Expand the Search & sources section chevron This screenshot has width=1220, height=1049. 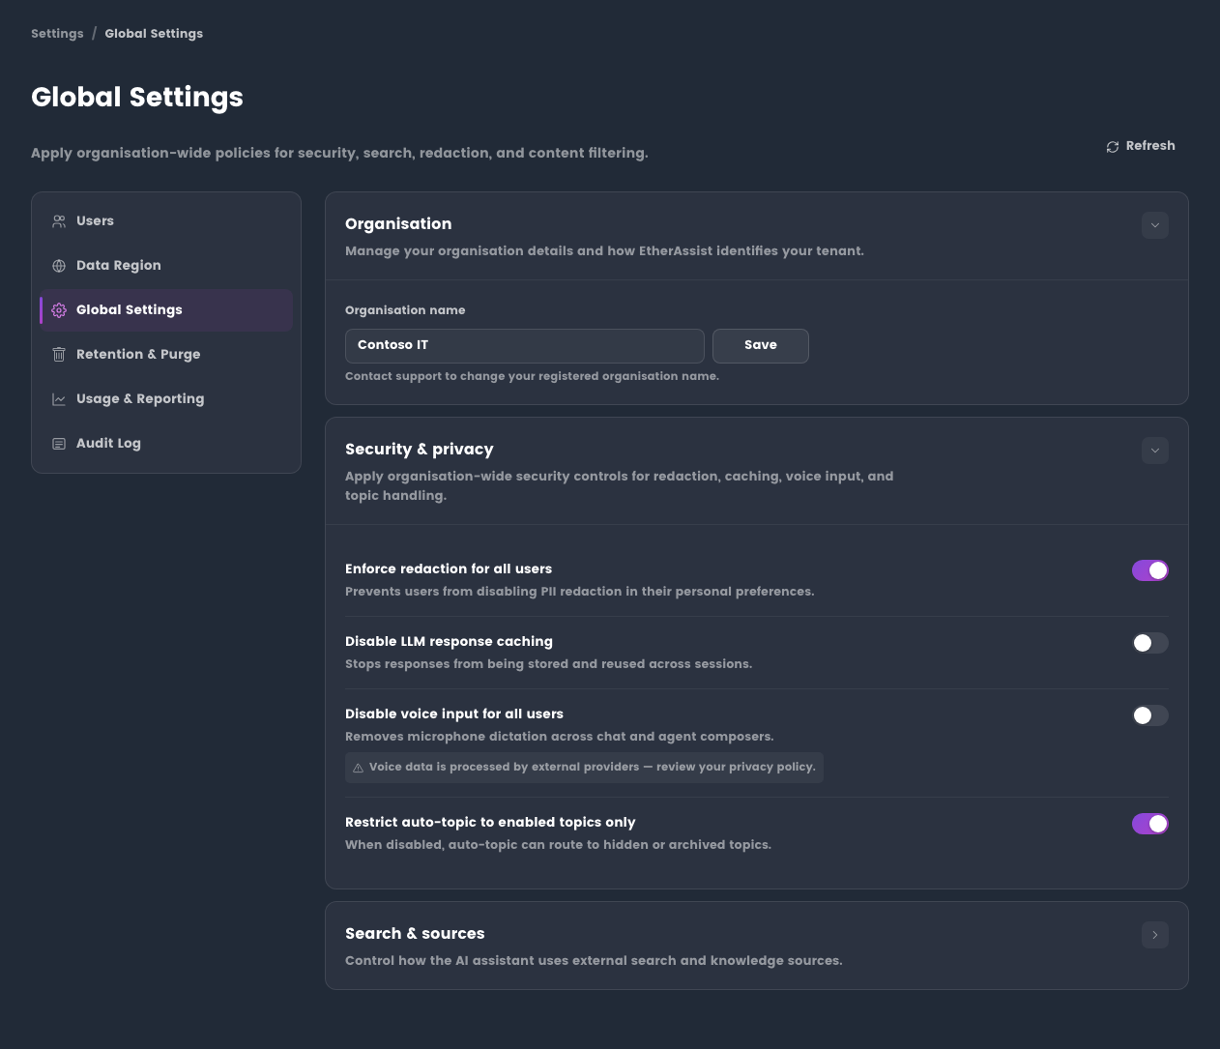pos(1155,935)
